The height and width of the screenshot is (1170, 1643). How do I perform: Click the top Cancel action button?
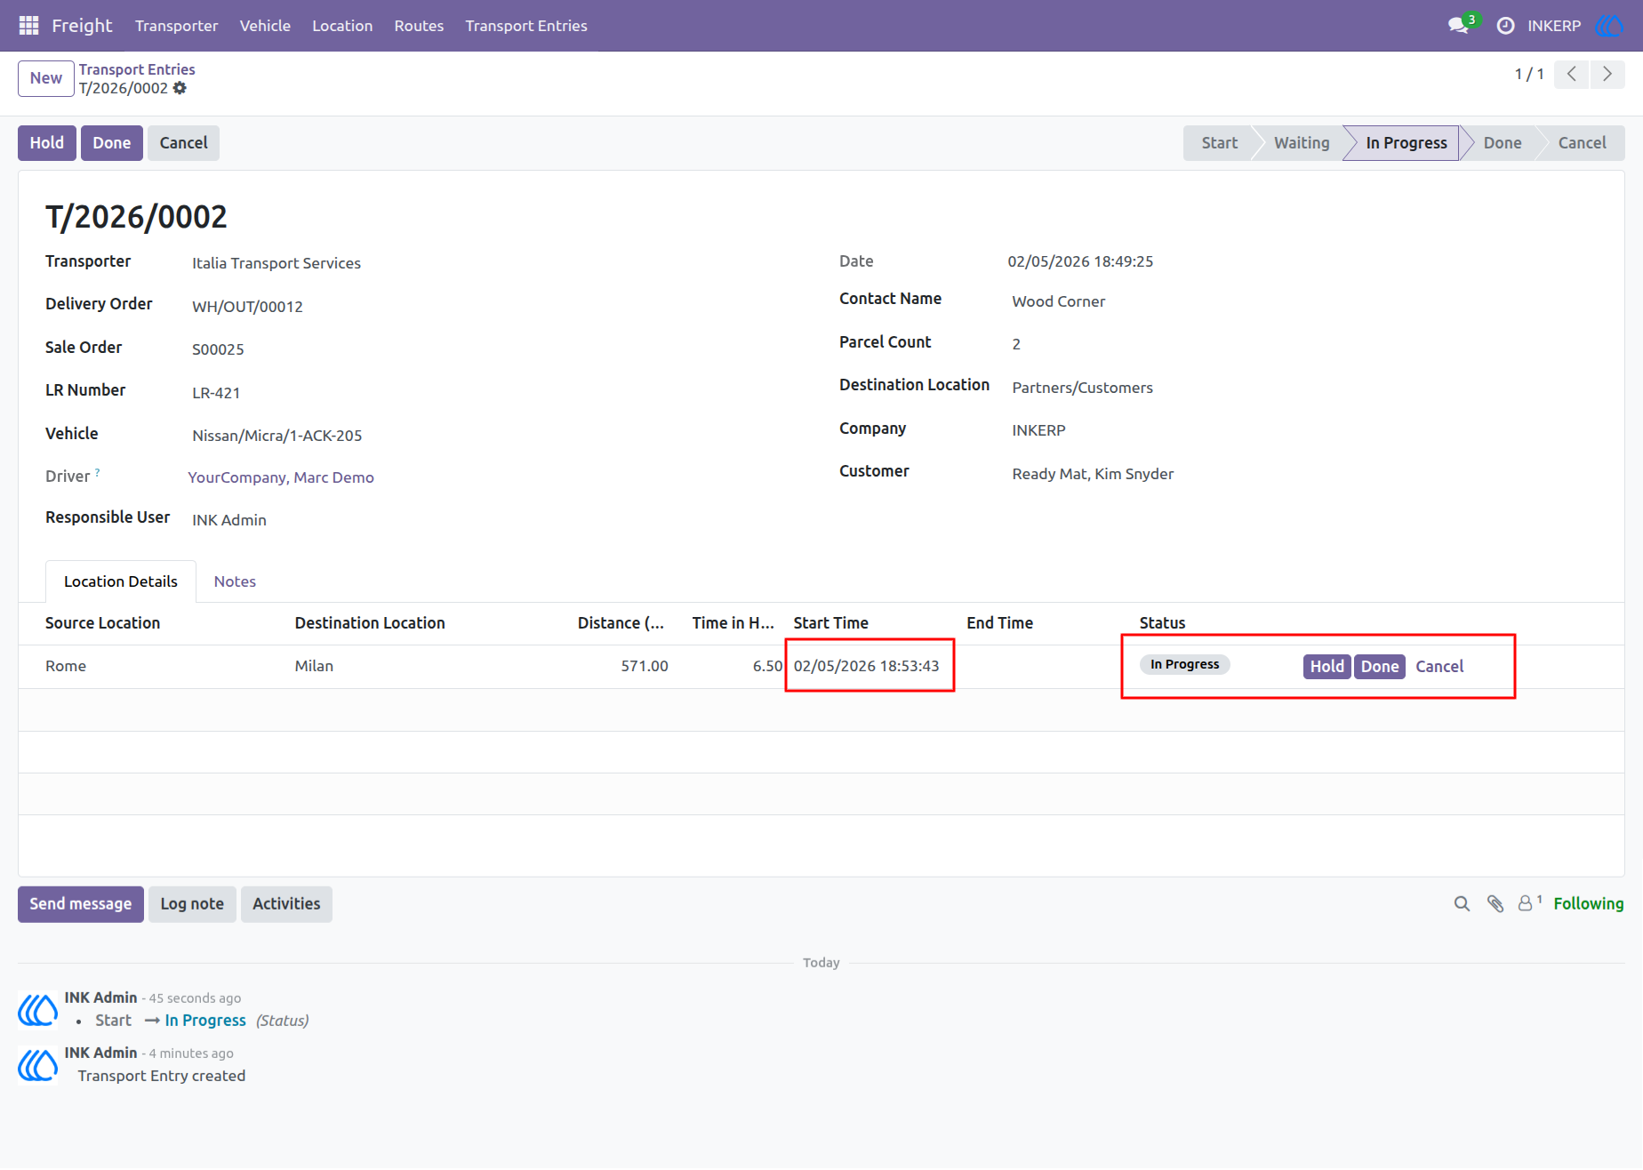coord(183,143)
